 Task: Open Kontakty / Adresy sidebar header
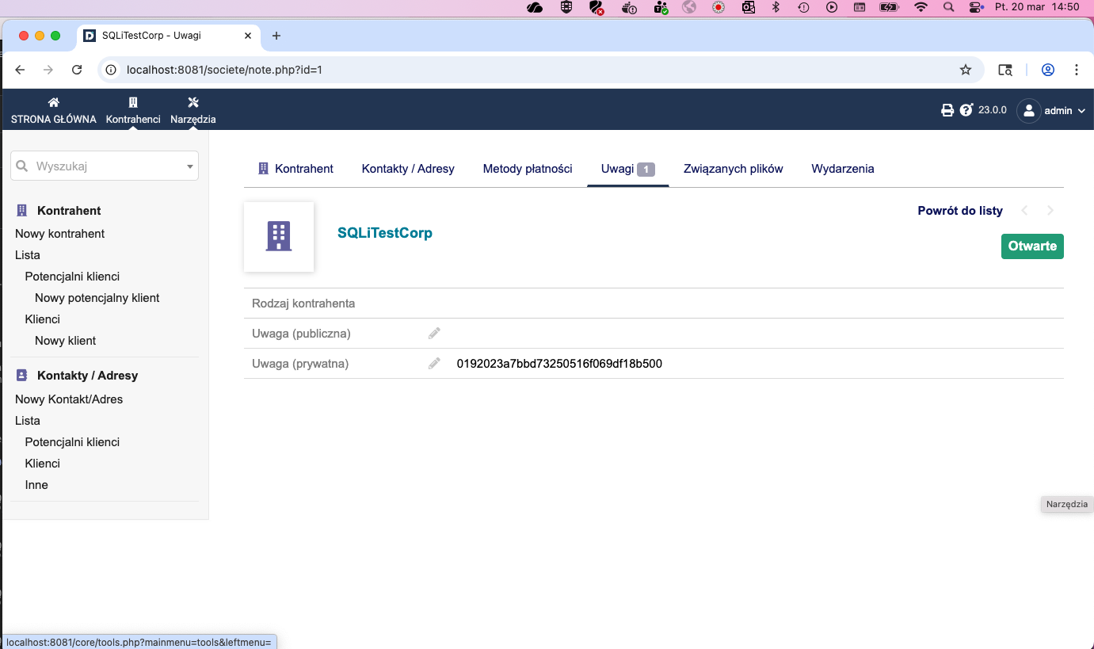88,376
